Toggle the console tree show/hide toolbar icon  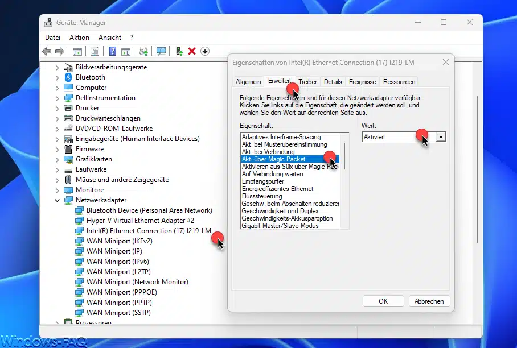click(77, 51)
